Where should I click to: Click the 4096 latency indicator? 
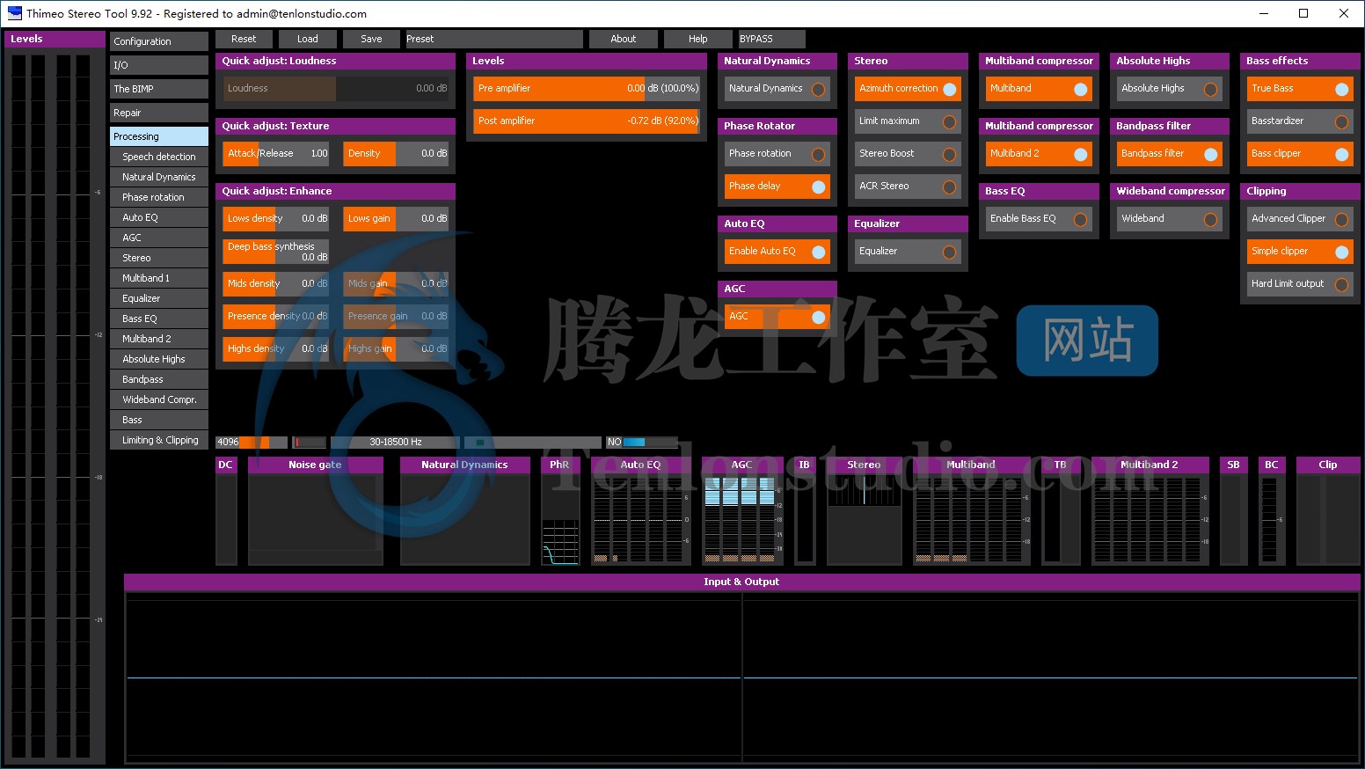pos(252,443)
